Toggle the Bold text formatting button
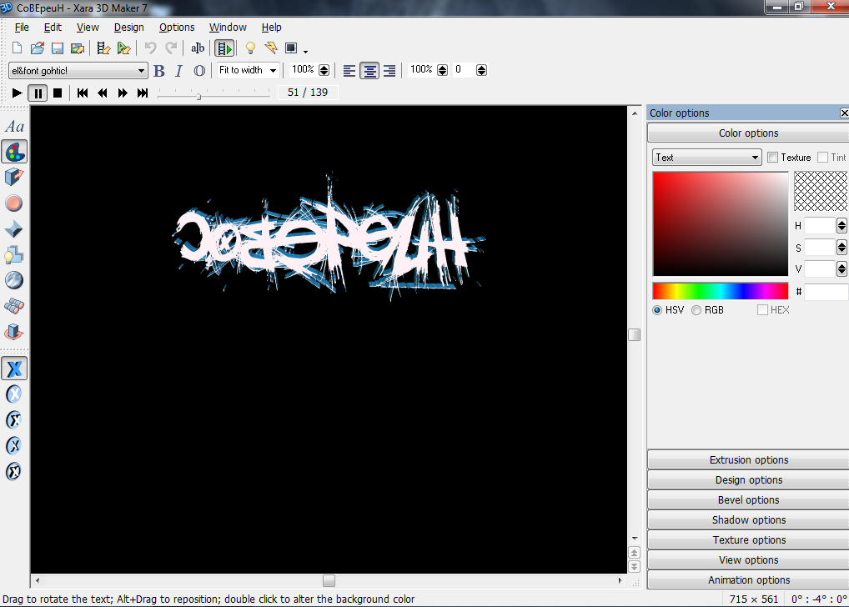This screenshot has width=849, height=607. point(159,71)
